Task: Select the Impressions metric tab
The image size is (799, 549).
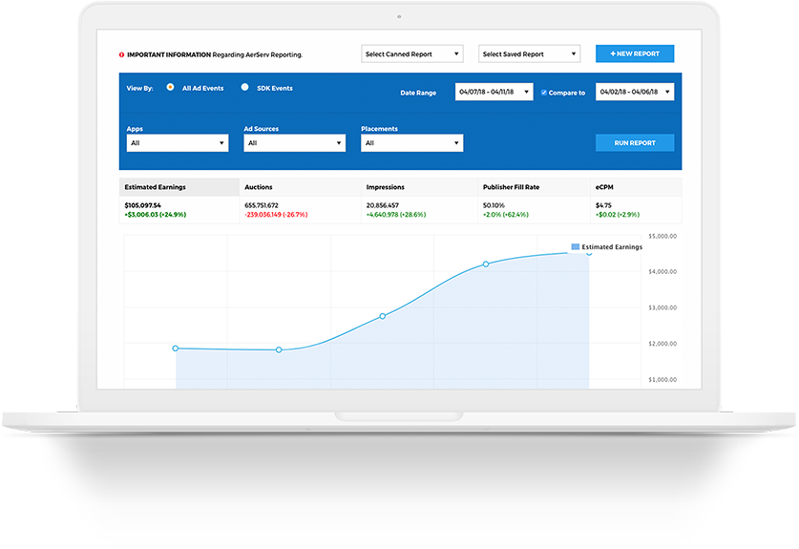Action: [420, 187]
